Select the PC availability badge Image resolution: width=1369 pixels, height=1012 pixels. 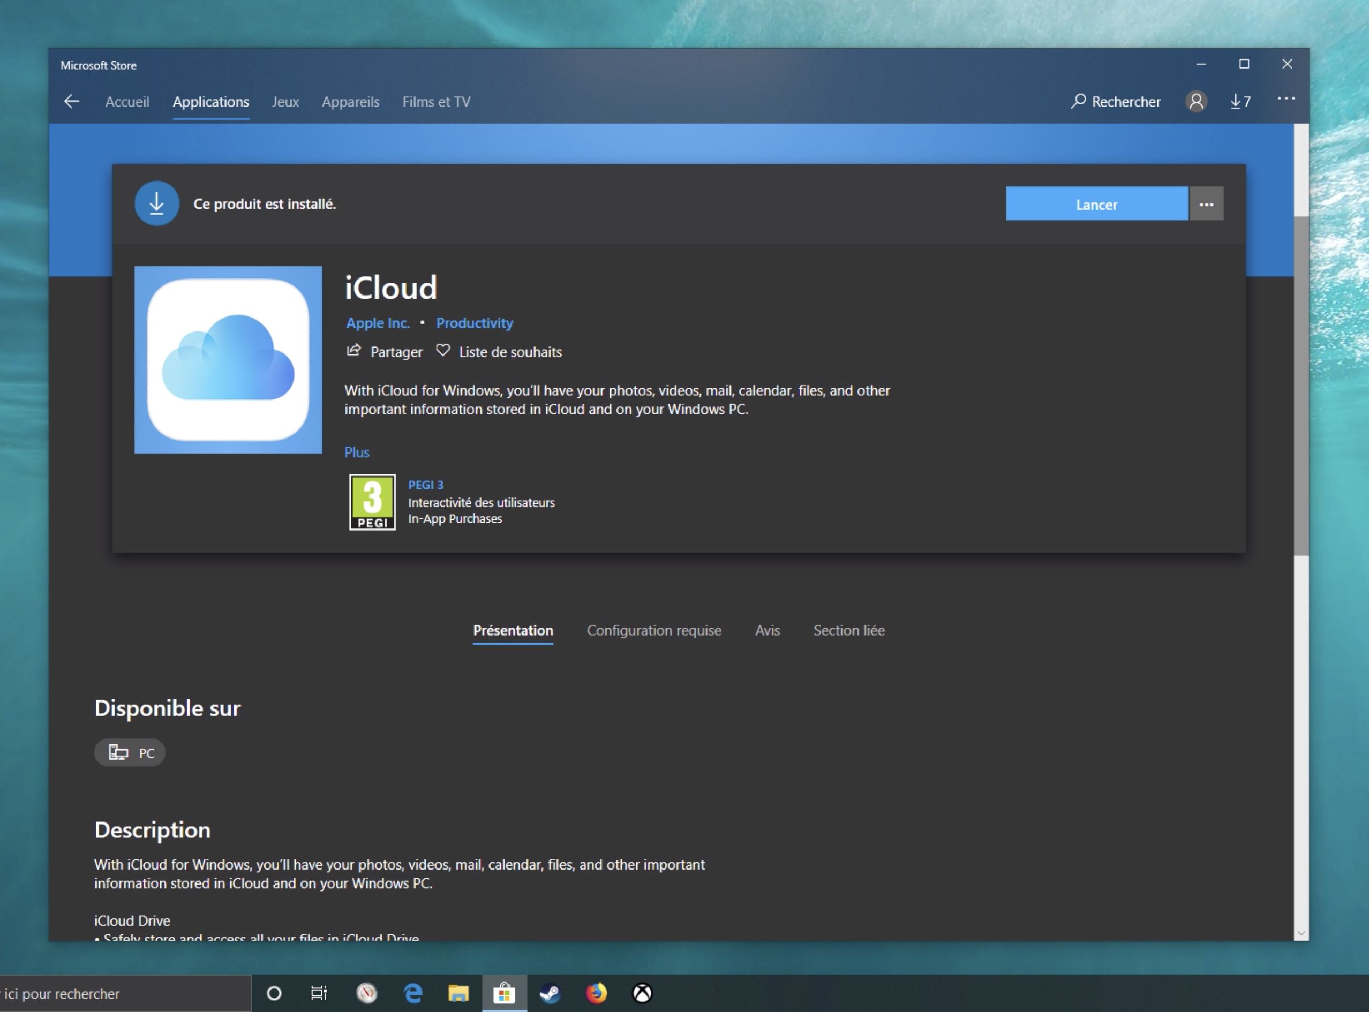pyautogui.click(x=129, y=752)
